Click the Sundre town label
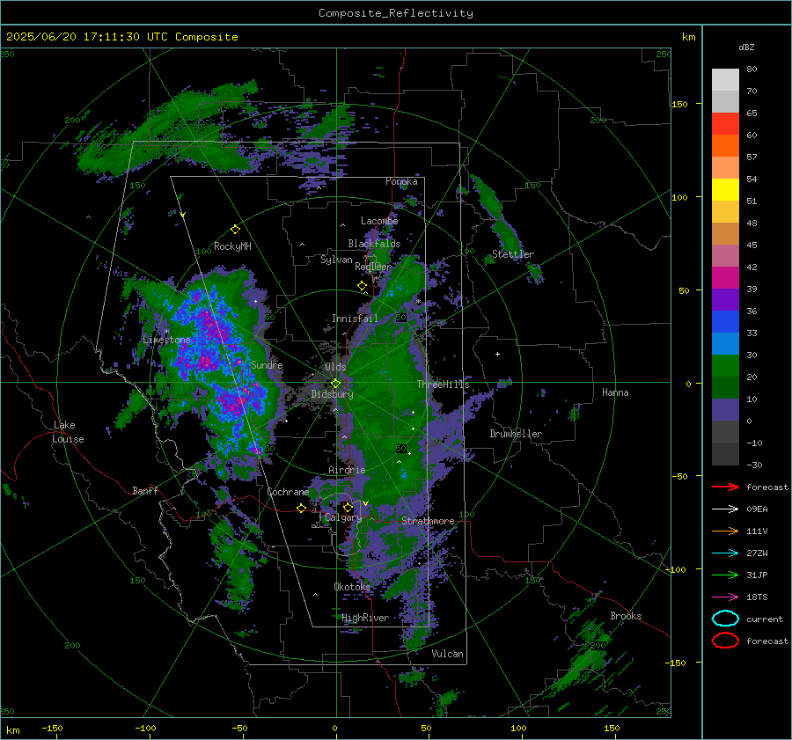The width and height of the screenshot is (792, 740). coord(268,365)
